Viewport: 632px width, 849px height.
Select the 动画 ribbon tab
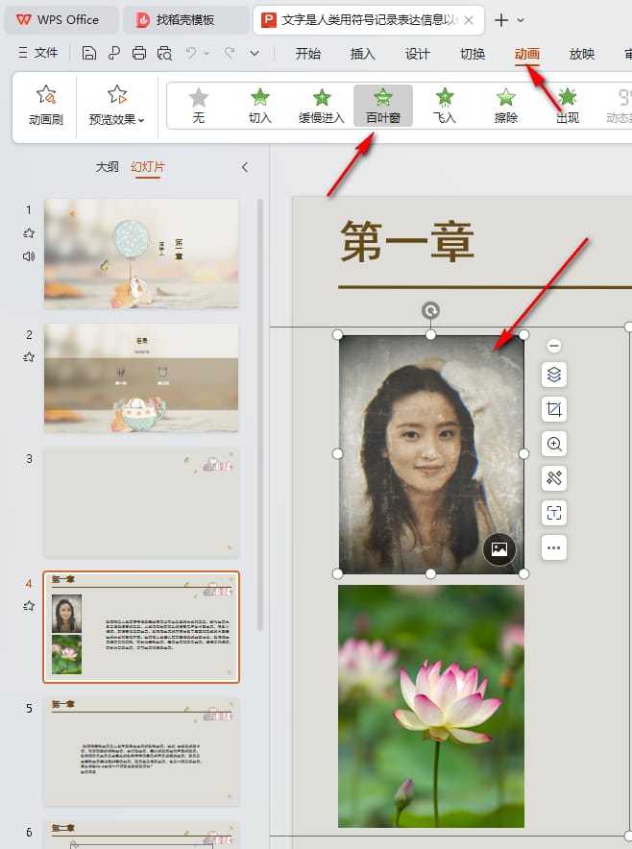click(x=527, y=54)
